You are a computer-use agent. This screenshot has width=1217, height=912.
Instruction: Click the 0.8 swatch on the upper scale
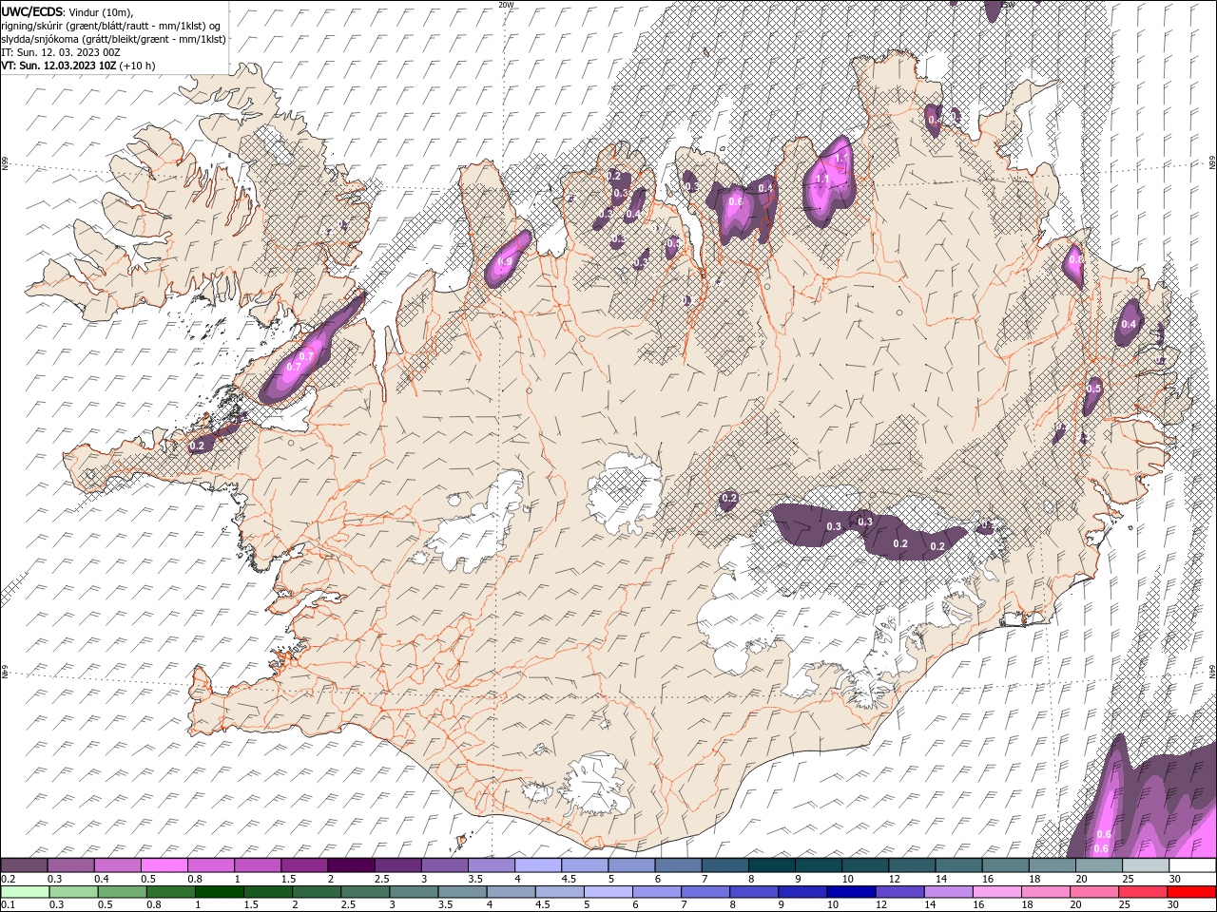pos(210,865)
